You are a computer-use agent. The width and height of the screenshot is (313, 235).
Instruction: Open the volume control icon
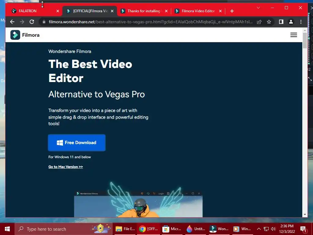click(x=273, y=229)
